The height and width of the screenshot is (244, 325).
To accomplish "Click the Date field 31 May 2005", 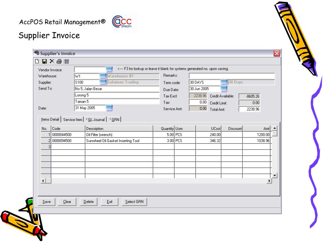I will pyautogui.click(x=90, y=108).
